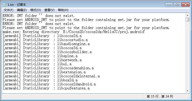Screen dimensions: 192x101
Task: Open the 帮助(H) menu
Action: (63, 10)
